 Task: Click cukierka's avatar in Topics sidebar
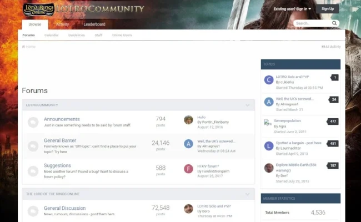269,80
